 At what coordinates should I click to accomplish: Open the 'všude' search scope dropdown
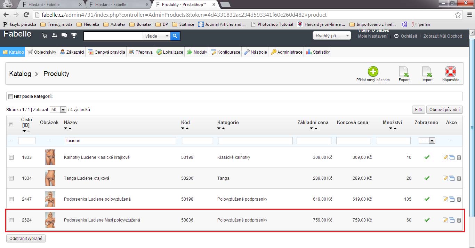[x=156, y=36]
